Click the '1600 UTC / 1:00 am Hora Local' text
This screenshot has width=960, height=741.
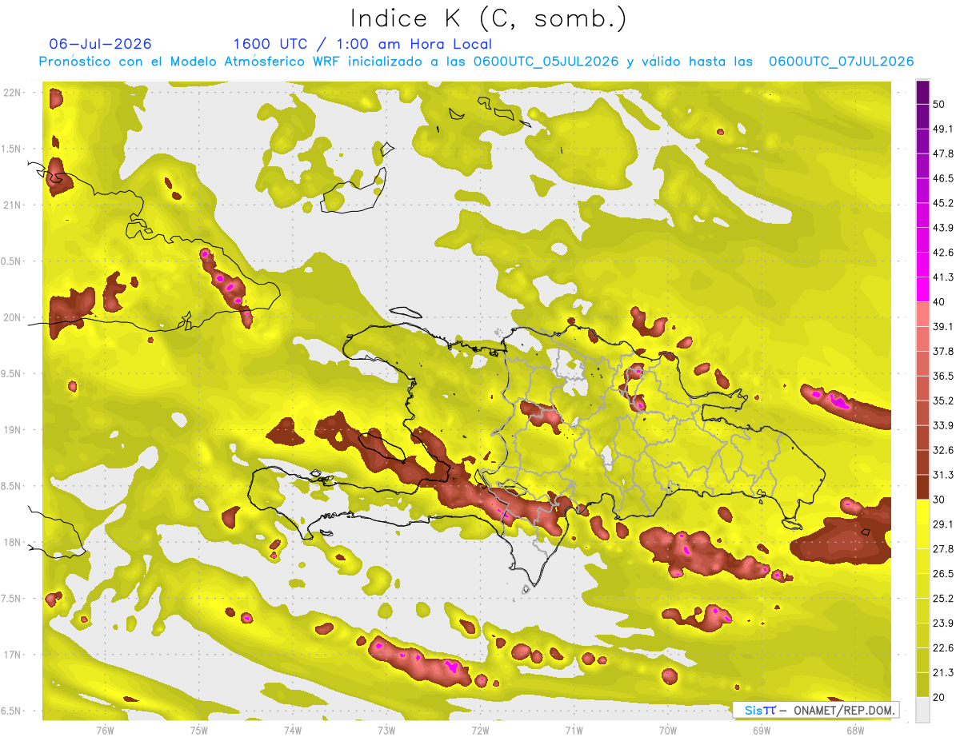click(362, 44)
